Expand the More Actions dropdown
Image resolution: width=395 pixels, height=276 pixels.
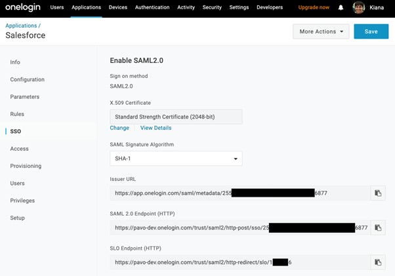[x=321, y=31]
